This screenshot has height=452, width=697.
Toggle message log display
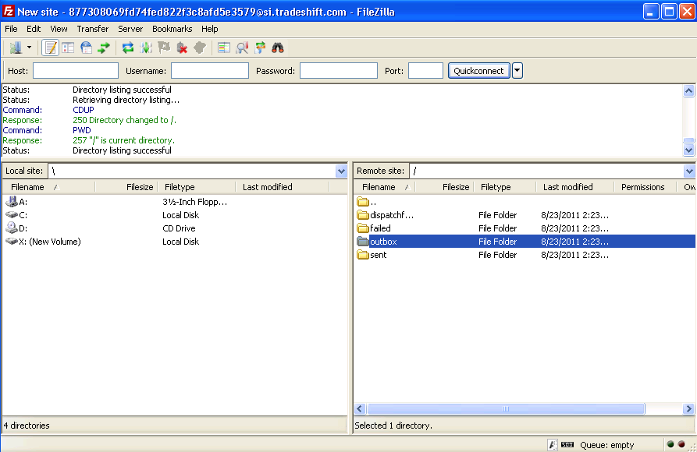50,48
